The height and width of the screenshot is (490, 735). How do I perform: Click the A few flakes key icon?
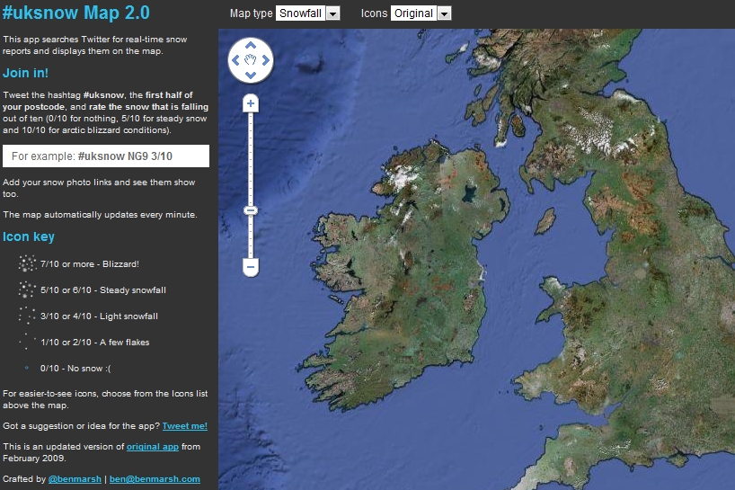[x=27, y=342]
